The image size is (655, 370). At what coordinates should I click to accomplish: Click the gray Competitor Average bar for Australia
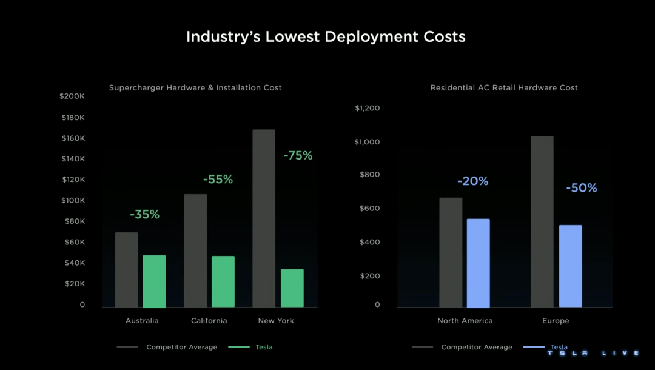click(127, 270)
